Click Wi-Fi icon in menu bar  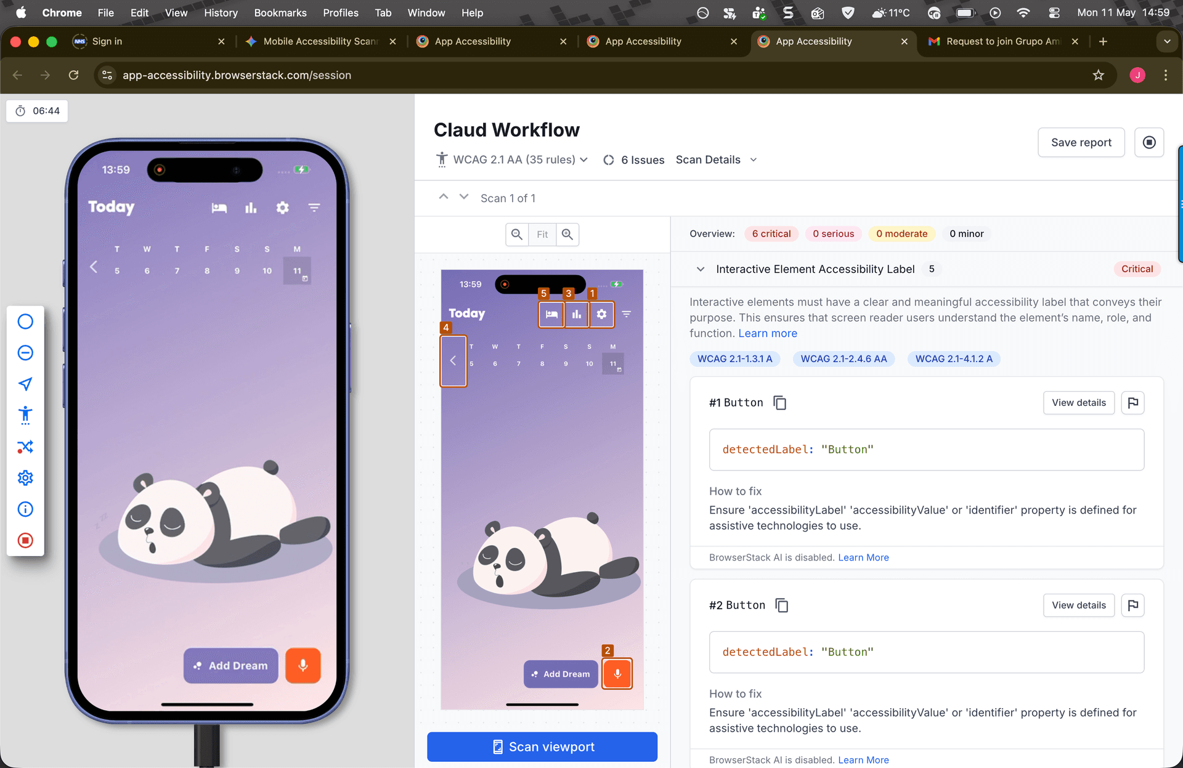point(1023,12)
